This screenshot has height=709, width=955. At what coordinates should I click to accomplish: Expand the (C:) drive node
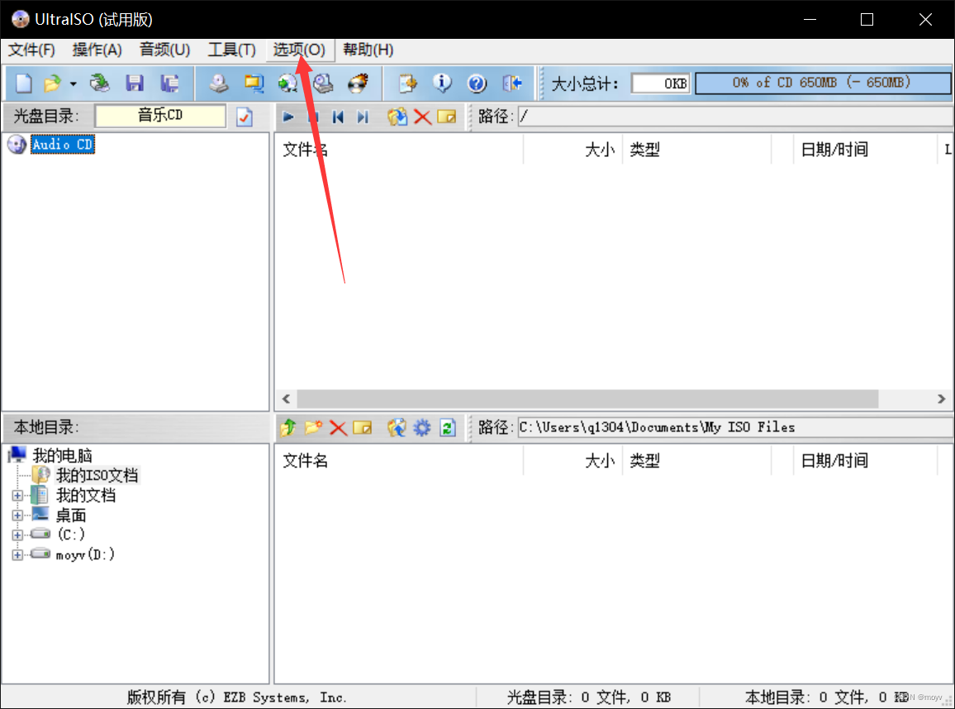[17, 535]
